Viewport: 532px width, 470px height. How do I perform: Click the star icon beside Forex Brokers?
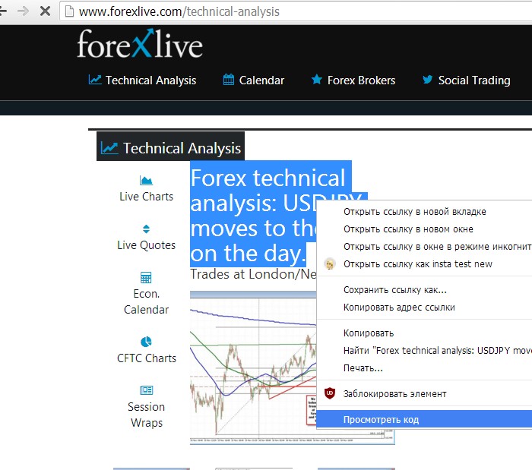click(317, 80)
